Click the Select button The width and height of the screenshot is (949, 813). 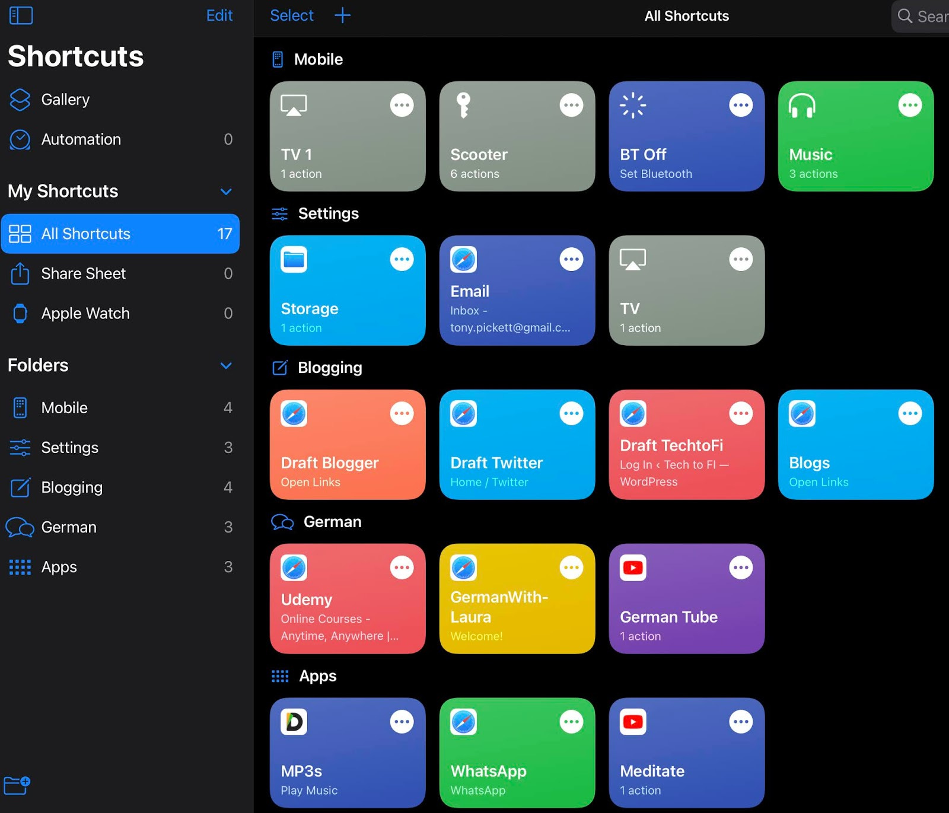292,15
